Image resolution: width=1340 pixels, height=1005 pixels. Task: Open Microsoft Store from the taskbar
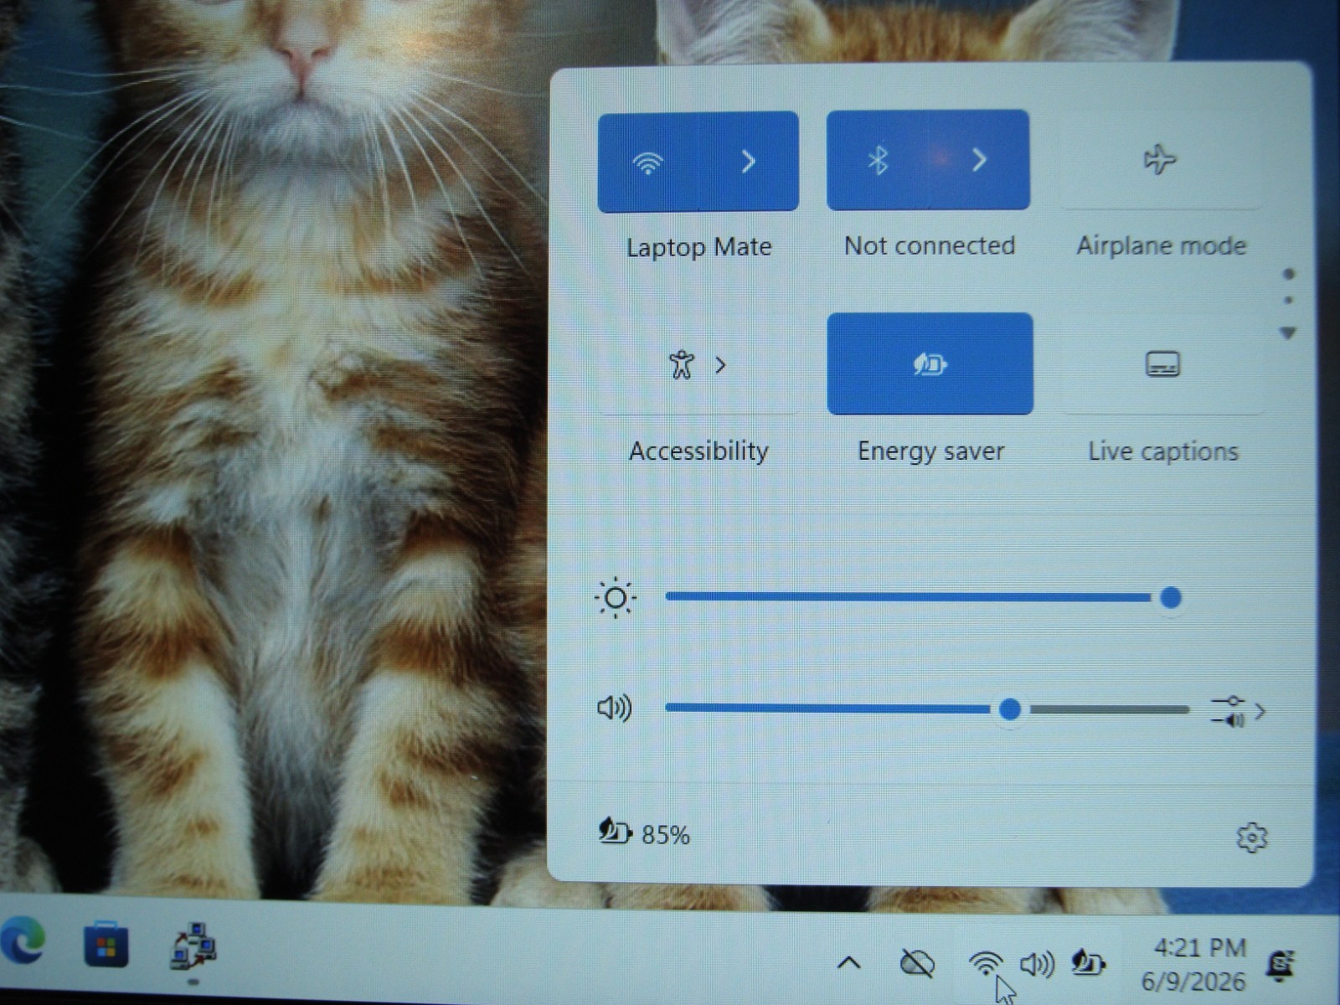pos(106,946)
